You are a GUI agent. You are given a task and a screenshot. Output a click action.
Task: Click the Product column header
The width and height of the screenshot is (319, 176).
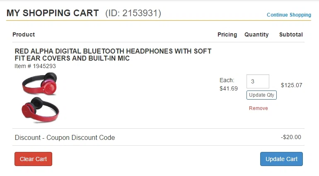click(24, 34)
